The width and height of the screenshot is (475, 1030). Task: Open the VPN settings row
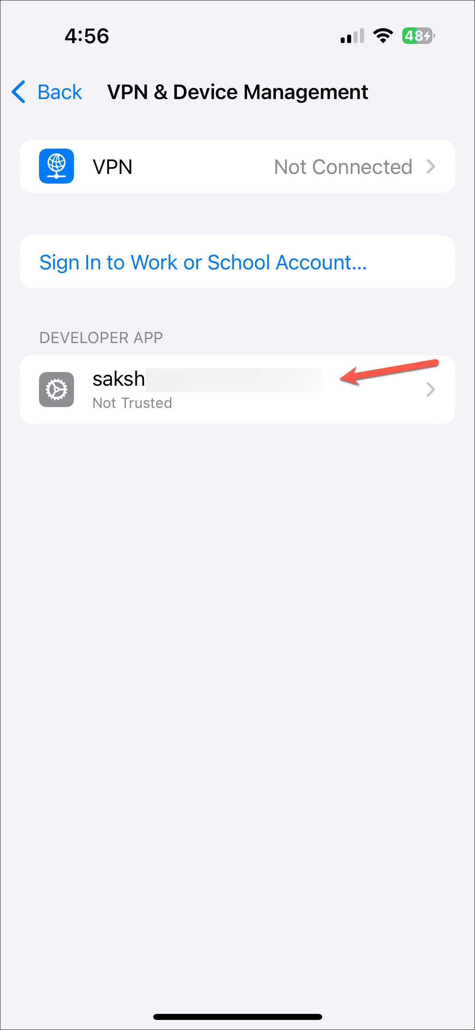coord(237,166)
